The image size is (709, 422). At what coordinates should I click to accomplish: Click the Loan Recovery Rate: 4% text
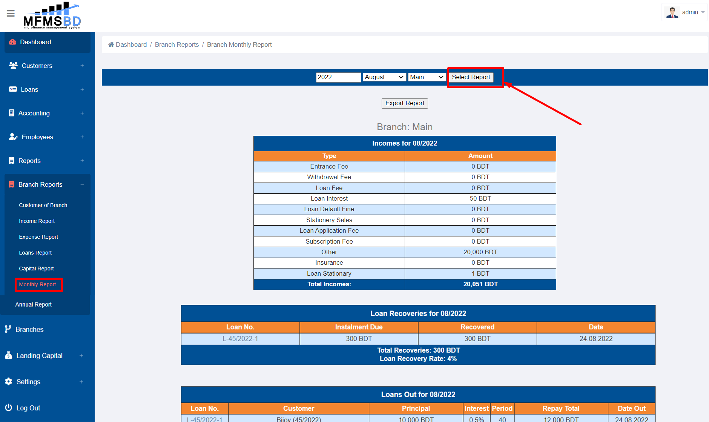point(418,359)
